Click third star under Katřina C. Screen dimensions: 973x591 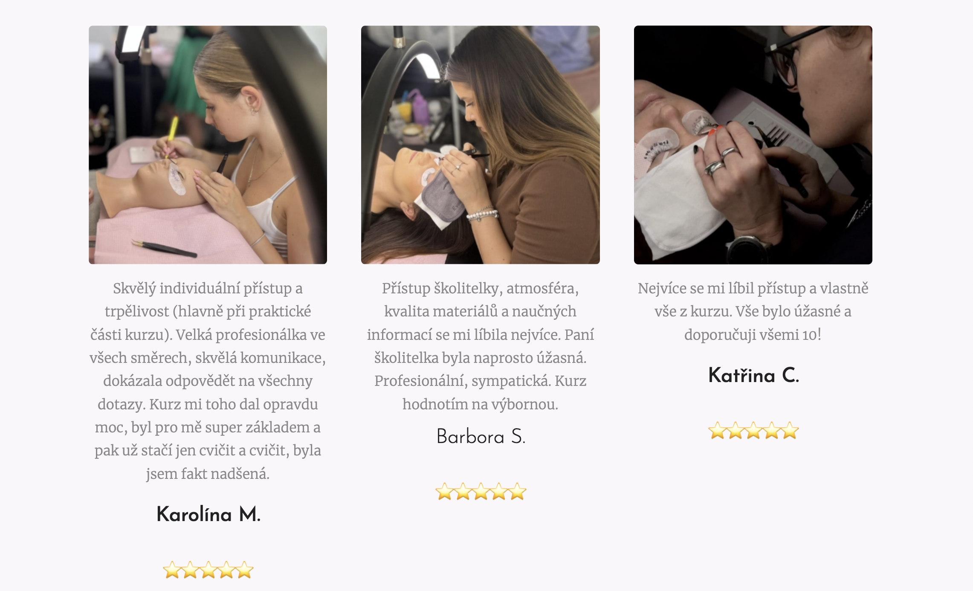tap(753, 430)
